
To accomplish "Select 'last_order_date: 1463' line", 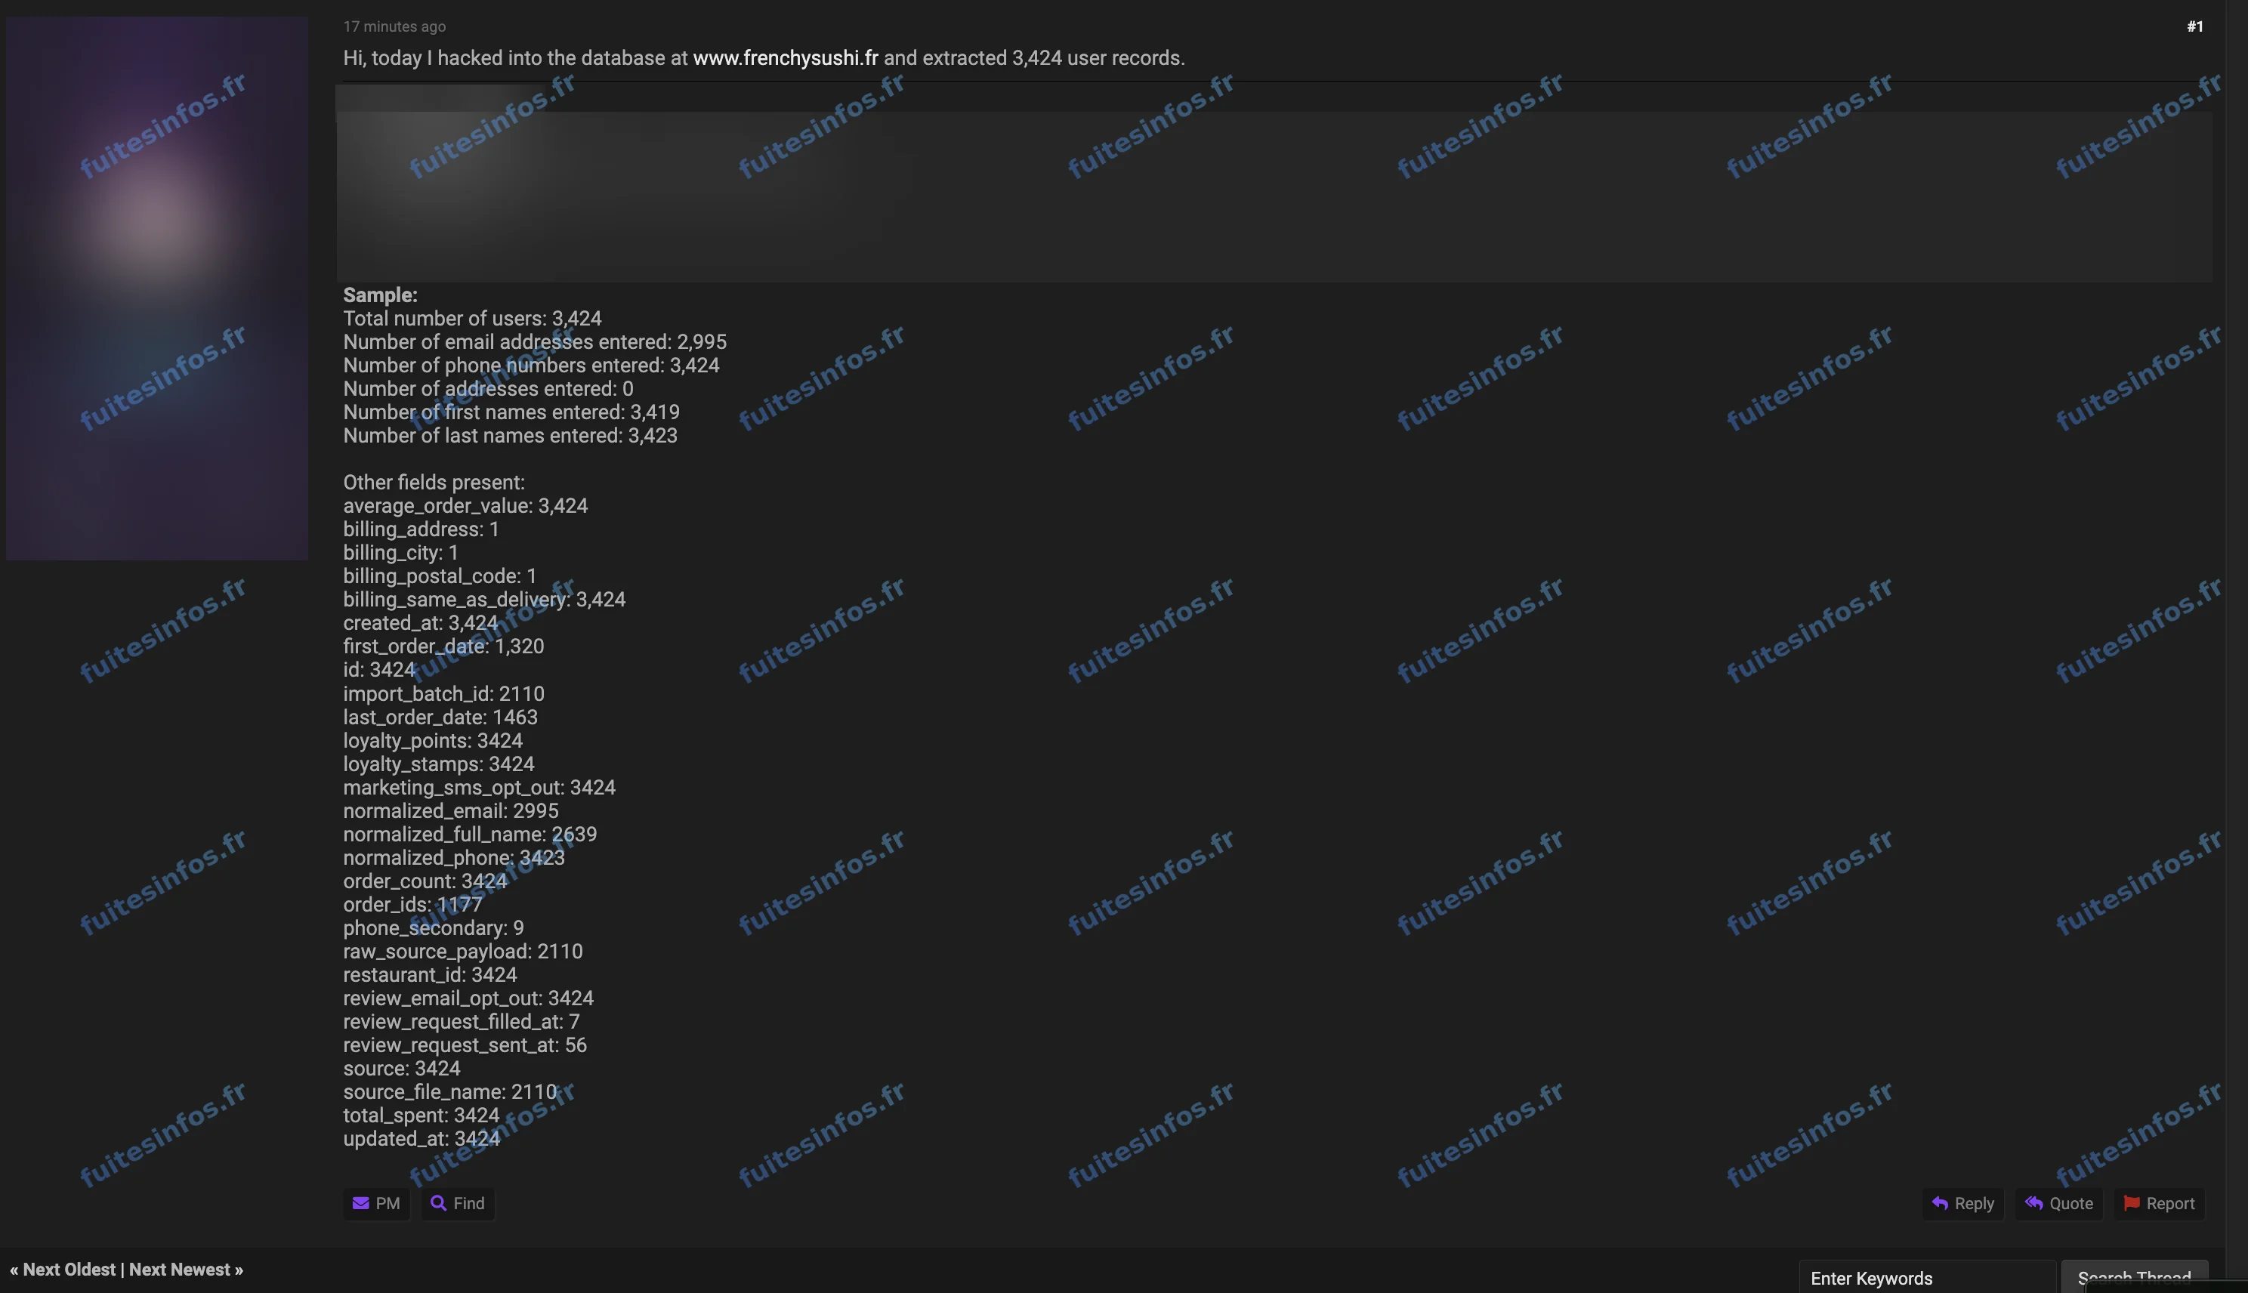I will click(440, 717).
